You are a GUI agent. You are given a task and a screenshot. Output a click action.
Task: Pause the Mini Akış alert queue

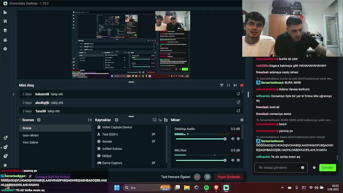click(x=228, y=85)
